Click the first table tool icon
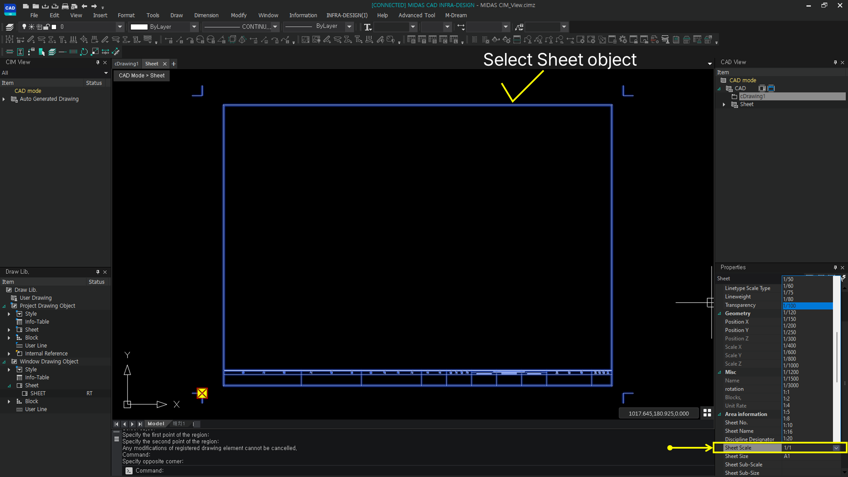Image resolution: width=848 pixels, height=477 pixels. tap(411, 39)
